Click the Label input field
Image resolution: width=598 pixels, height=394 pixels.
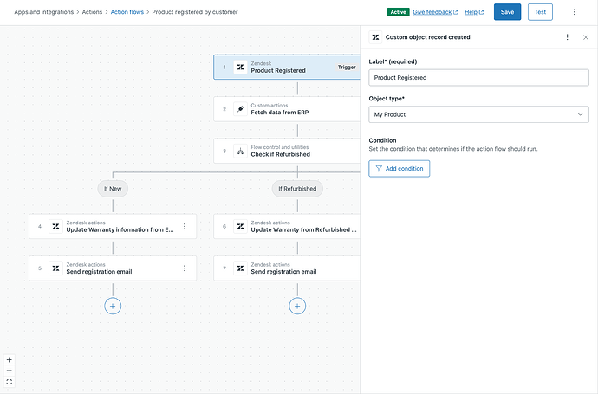[x=478, y=77]
